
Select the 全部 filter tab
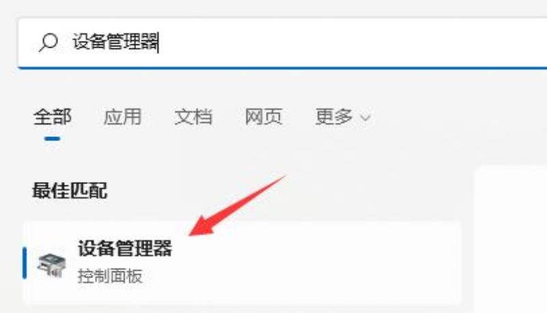coord(53,117)
